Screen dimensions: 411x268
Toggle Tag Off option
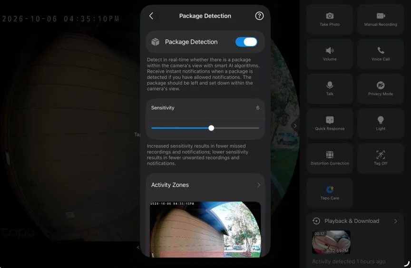point(381,159)
